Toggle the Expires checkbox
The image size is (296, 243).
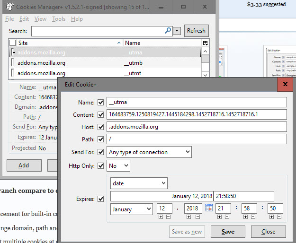[x=100, y=199]
